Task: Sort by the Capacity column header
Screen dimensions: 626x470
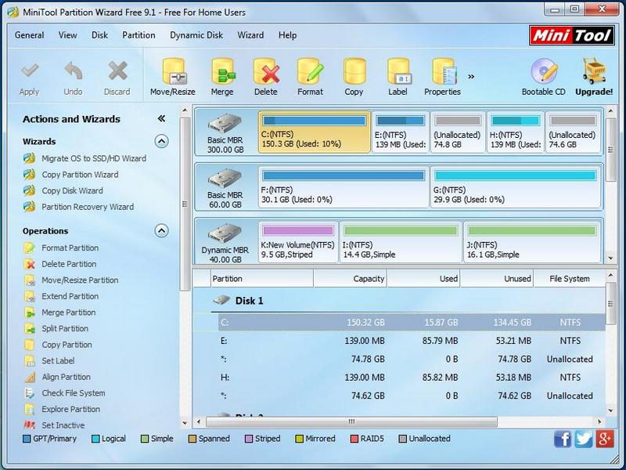Action: 350,279
